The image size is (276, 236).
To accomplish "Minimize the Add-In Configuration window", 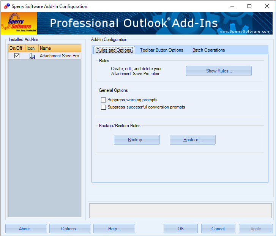I will 232,6.
